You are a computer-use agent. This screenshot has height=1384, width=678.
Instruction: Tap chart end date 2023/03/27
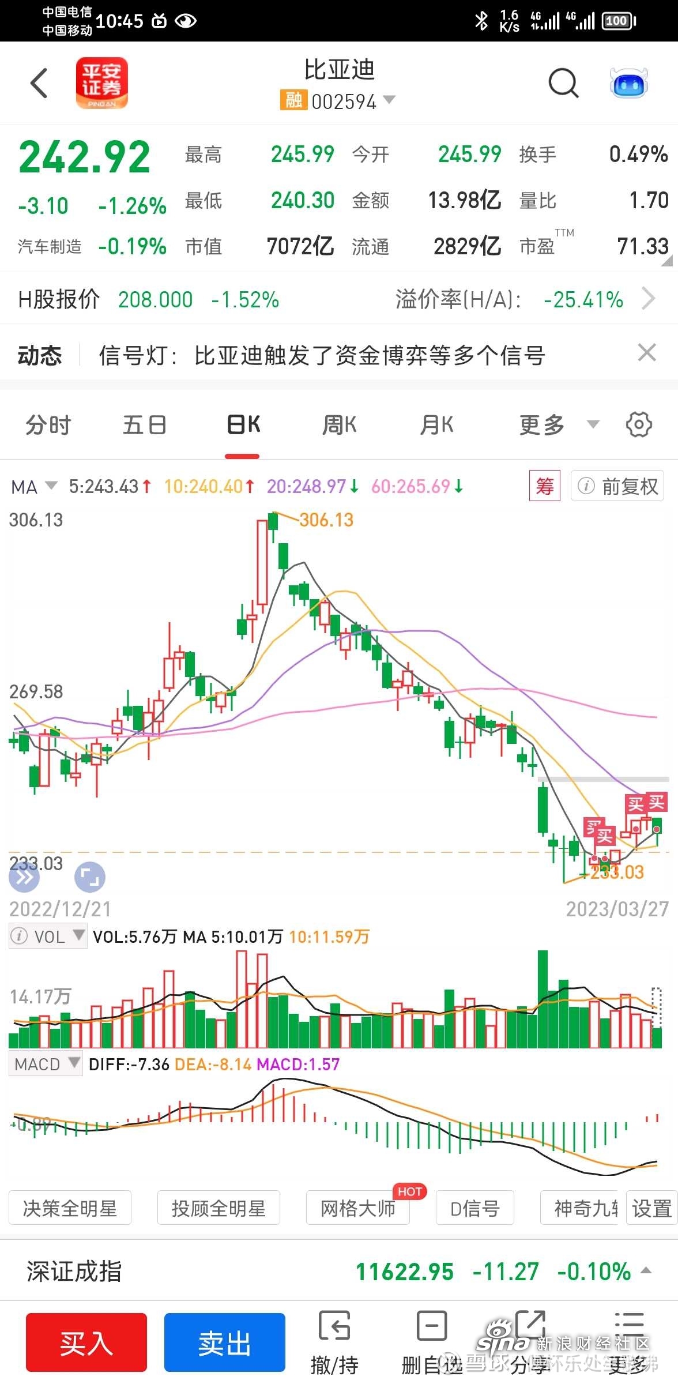(617, 909)
